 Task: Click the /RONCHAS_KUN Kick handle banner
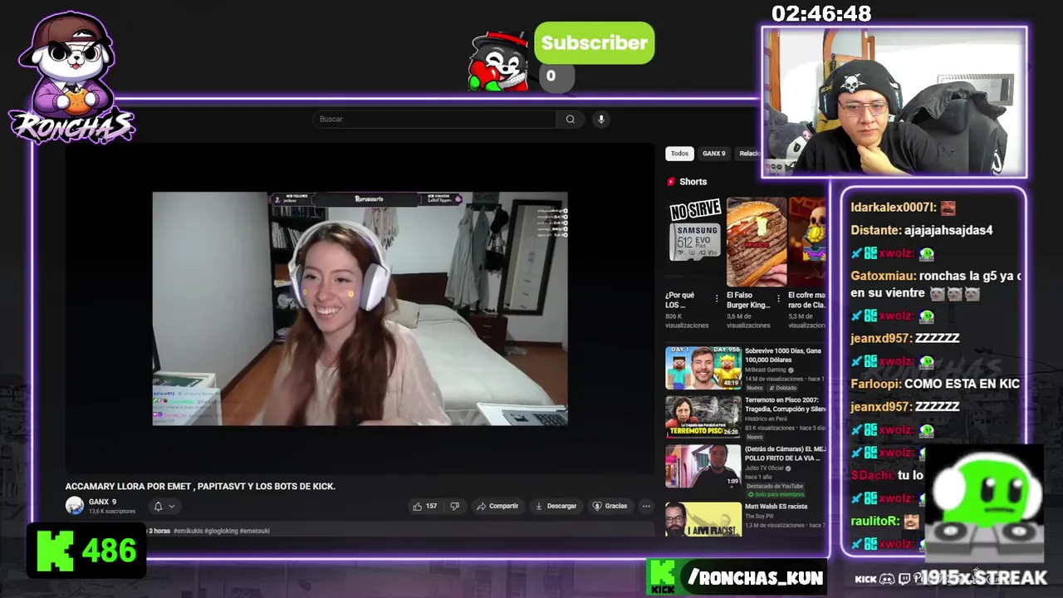736,577
